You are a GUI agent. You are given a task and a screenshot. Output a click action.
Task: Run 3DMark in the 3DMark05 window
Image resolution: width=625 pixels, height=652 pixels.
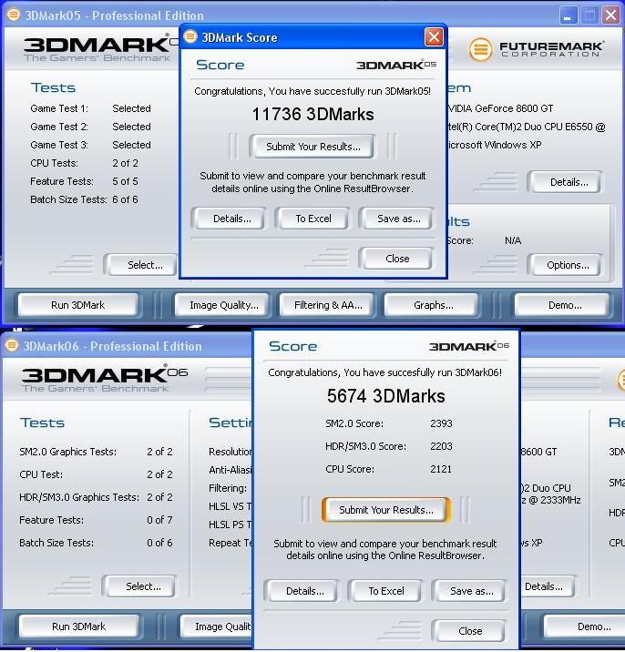pyautogui.click(x=77, y=305)
